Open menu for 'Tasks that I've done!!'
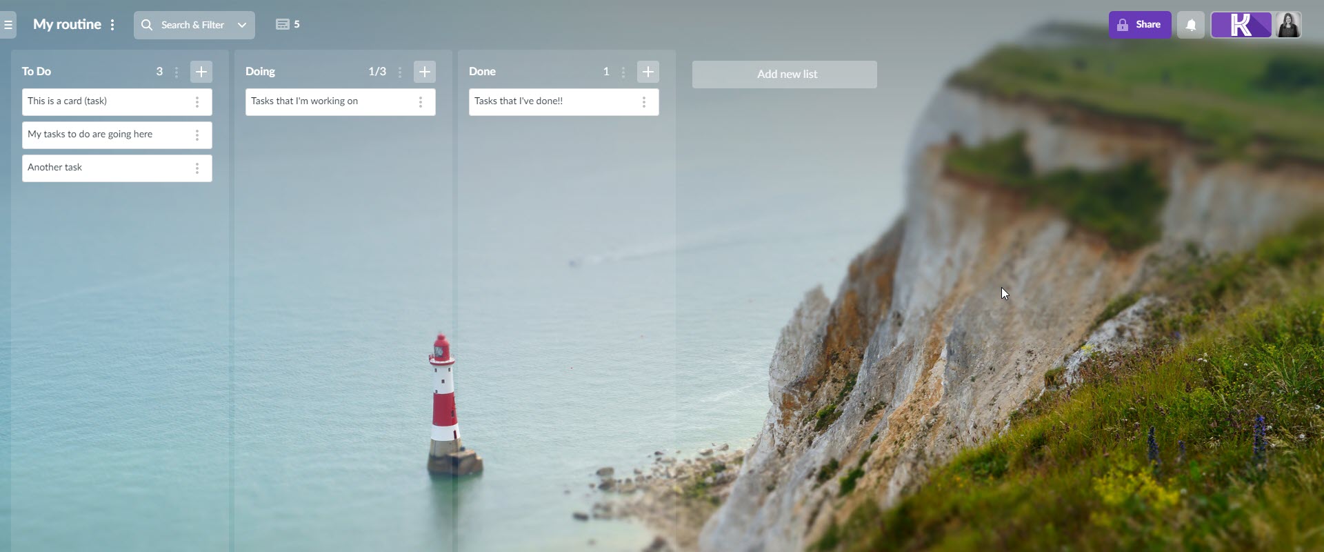This screenshot has width=1324, height=552. click(x=644, y=102)
